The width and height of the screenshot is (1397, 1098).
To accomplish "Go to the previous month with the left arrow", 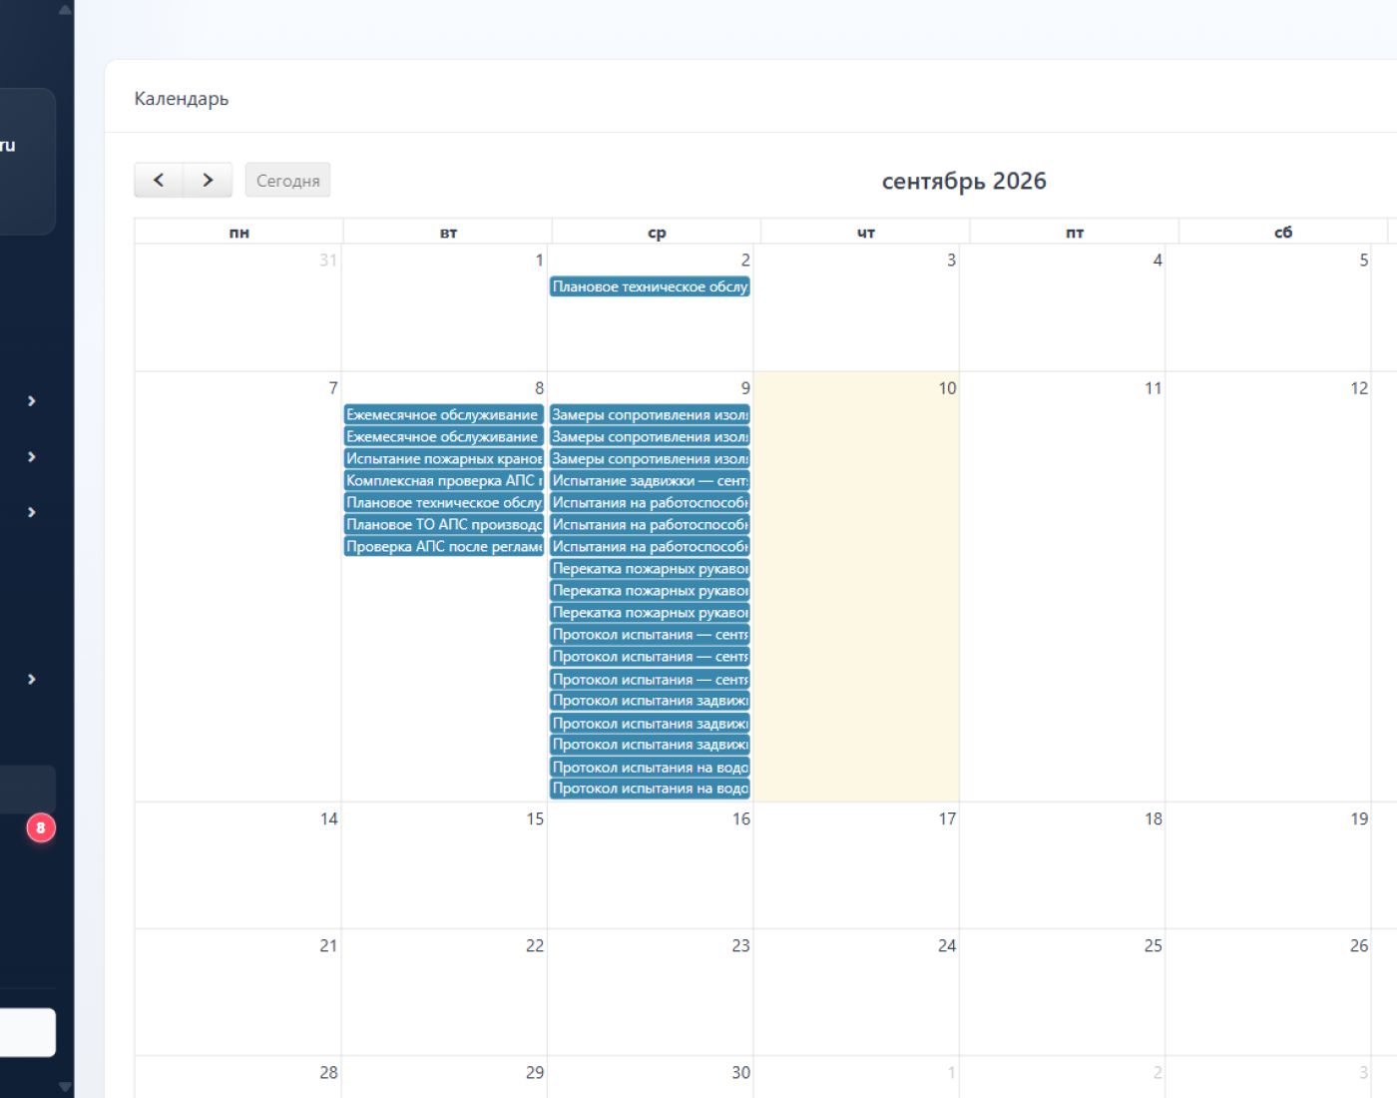I will pos(159,181).
